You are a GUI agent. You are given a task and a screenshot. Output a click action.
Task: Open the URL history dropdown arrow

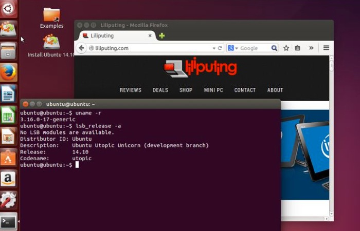(x=214, y=48)
